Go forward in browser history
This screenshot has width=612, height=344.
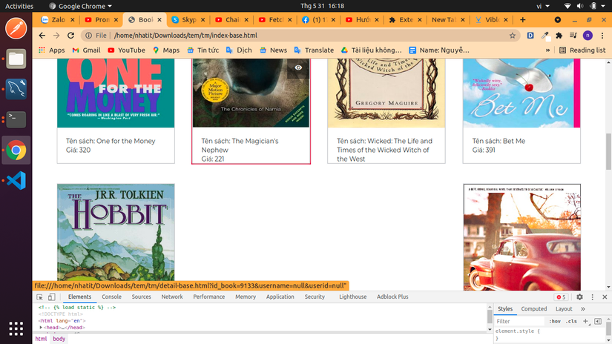pos(56,36)
